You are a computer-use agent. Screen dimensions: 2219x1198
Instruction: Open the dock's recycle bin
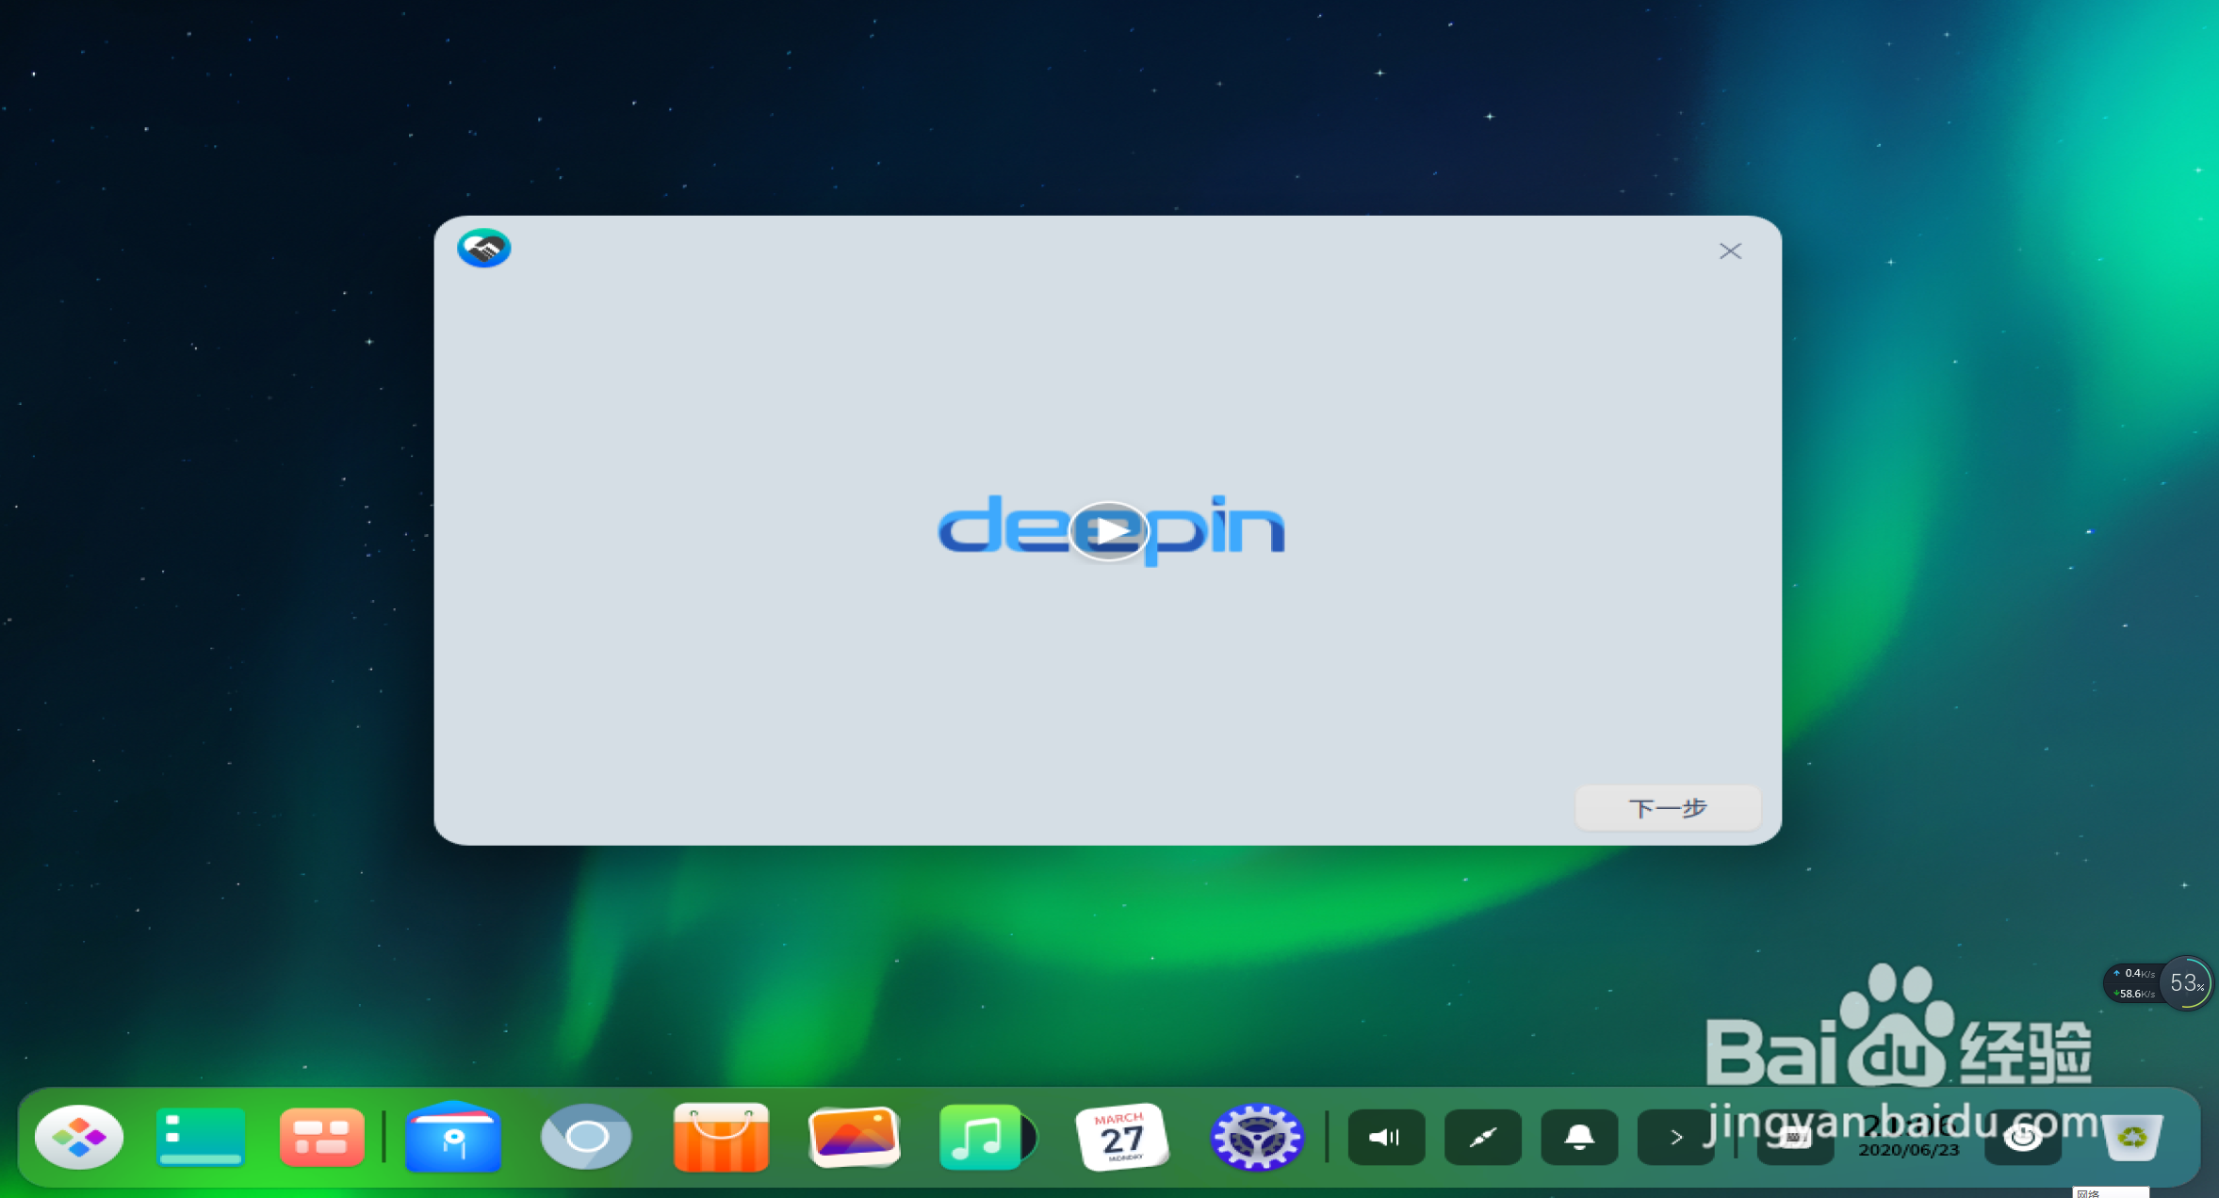pyautogui.click(x=2131, y=1137)
